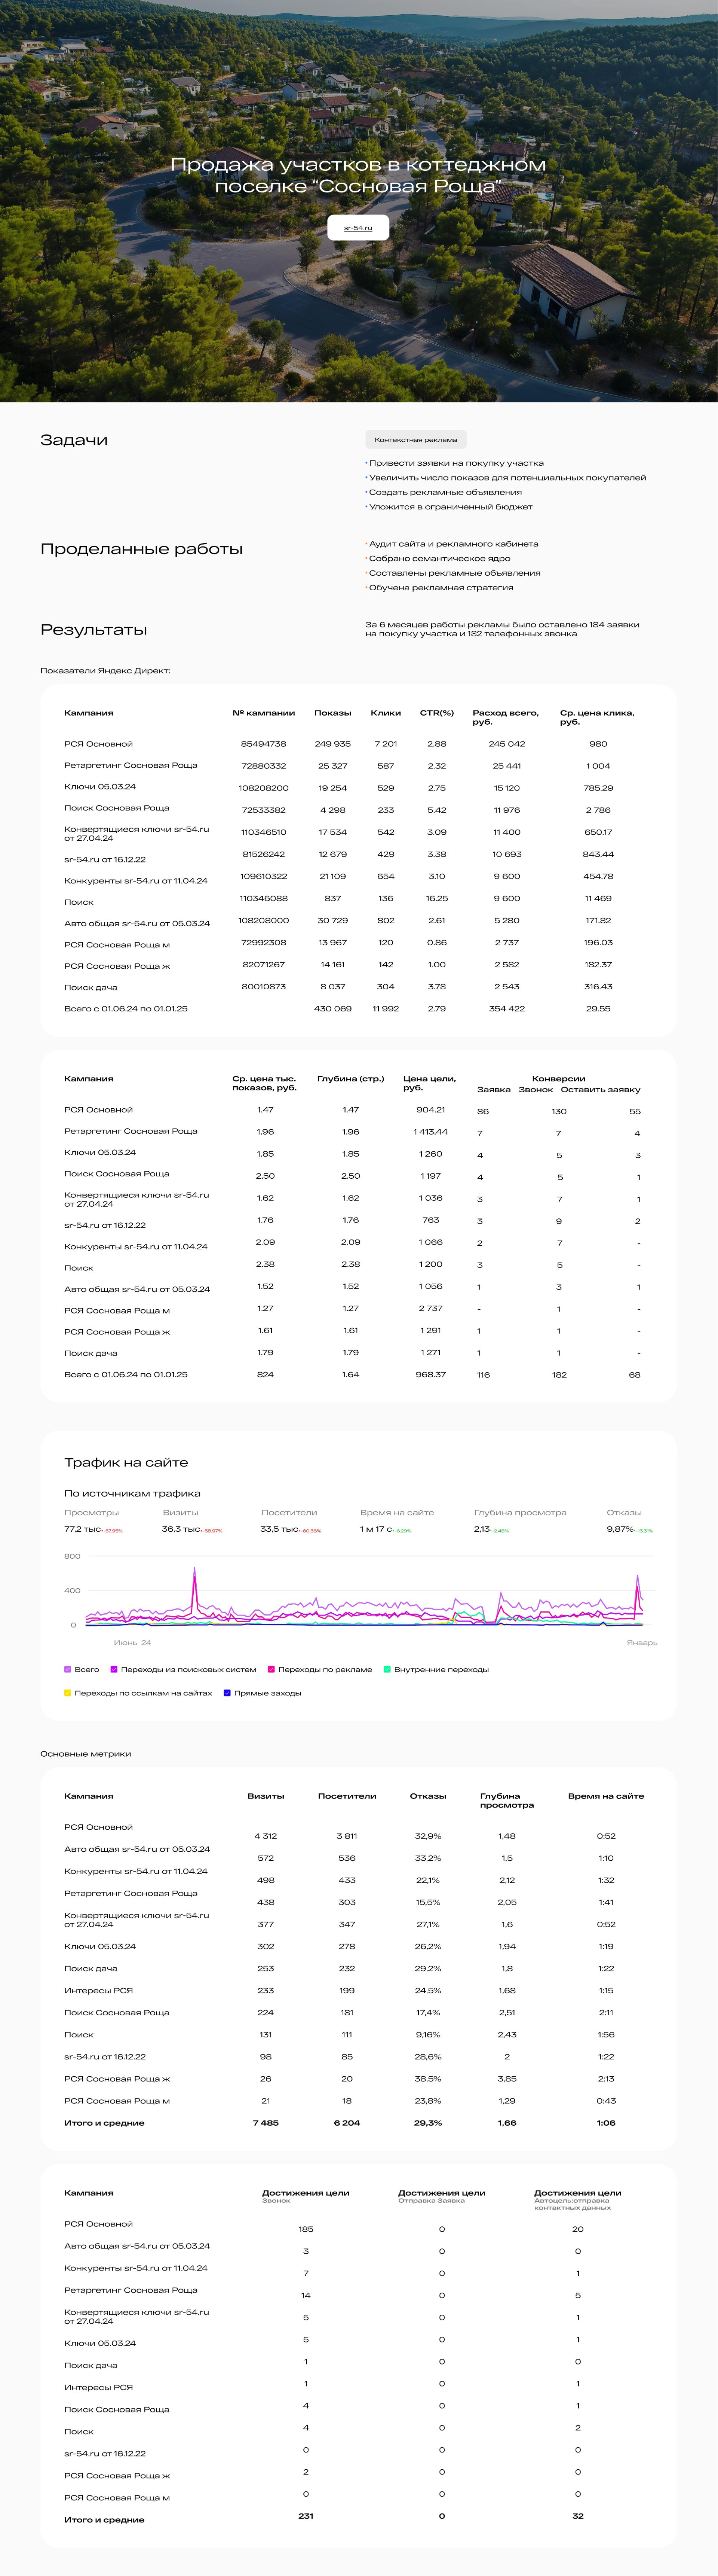This screenshot has width=718, height=2576.
Task: Toggle Переходы по ссылкам на сайтах checkbox
Action: pyautogui.click(x=68, y=1693)
